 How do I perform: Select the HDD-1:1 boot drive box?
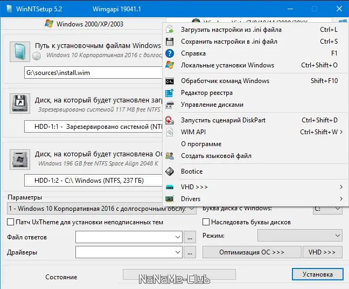point(94,127)
